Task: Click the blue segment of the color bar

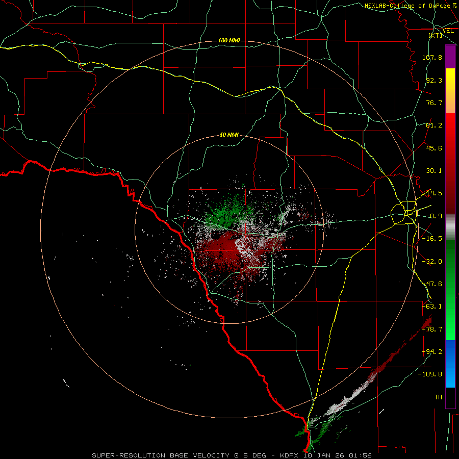Action: [x=450, y=364]
